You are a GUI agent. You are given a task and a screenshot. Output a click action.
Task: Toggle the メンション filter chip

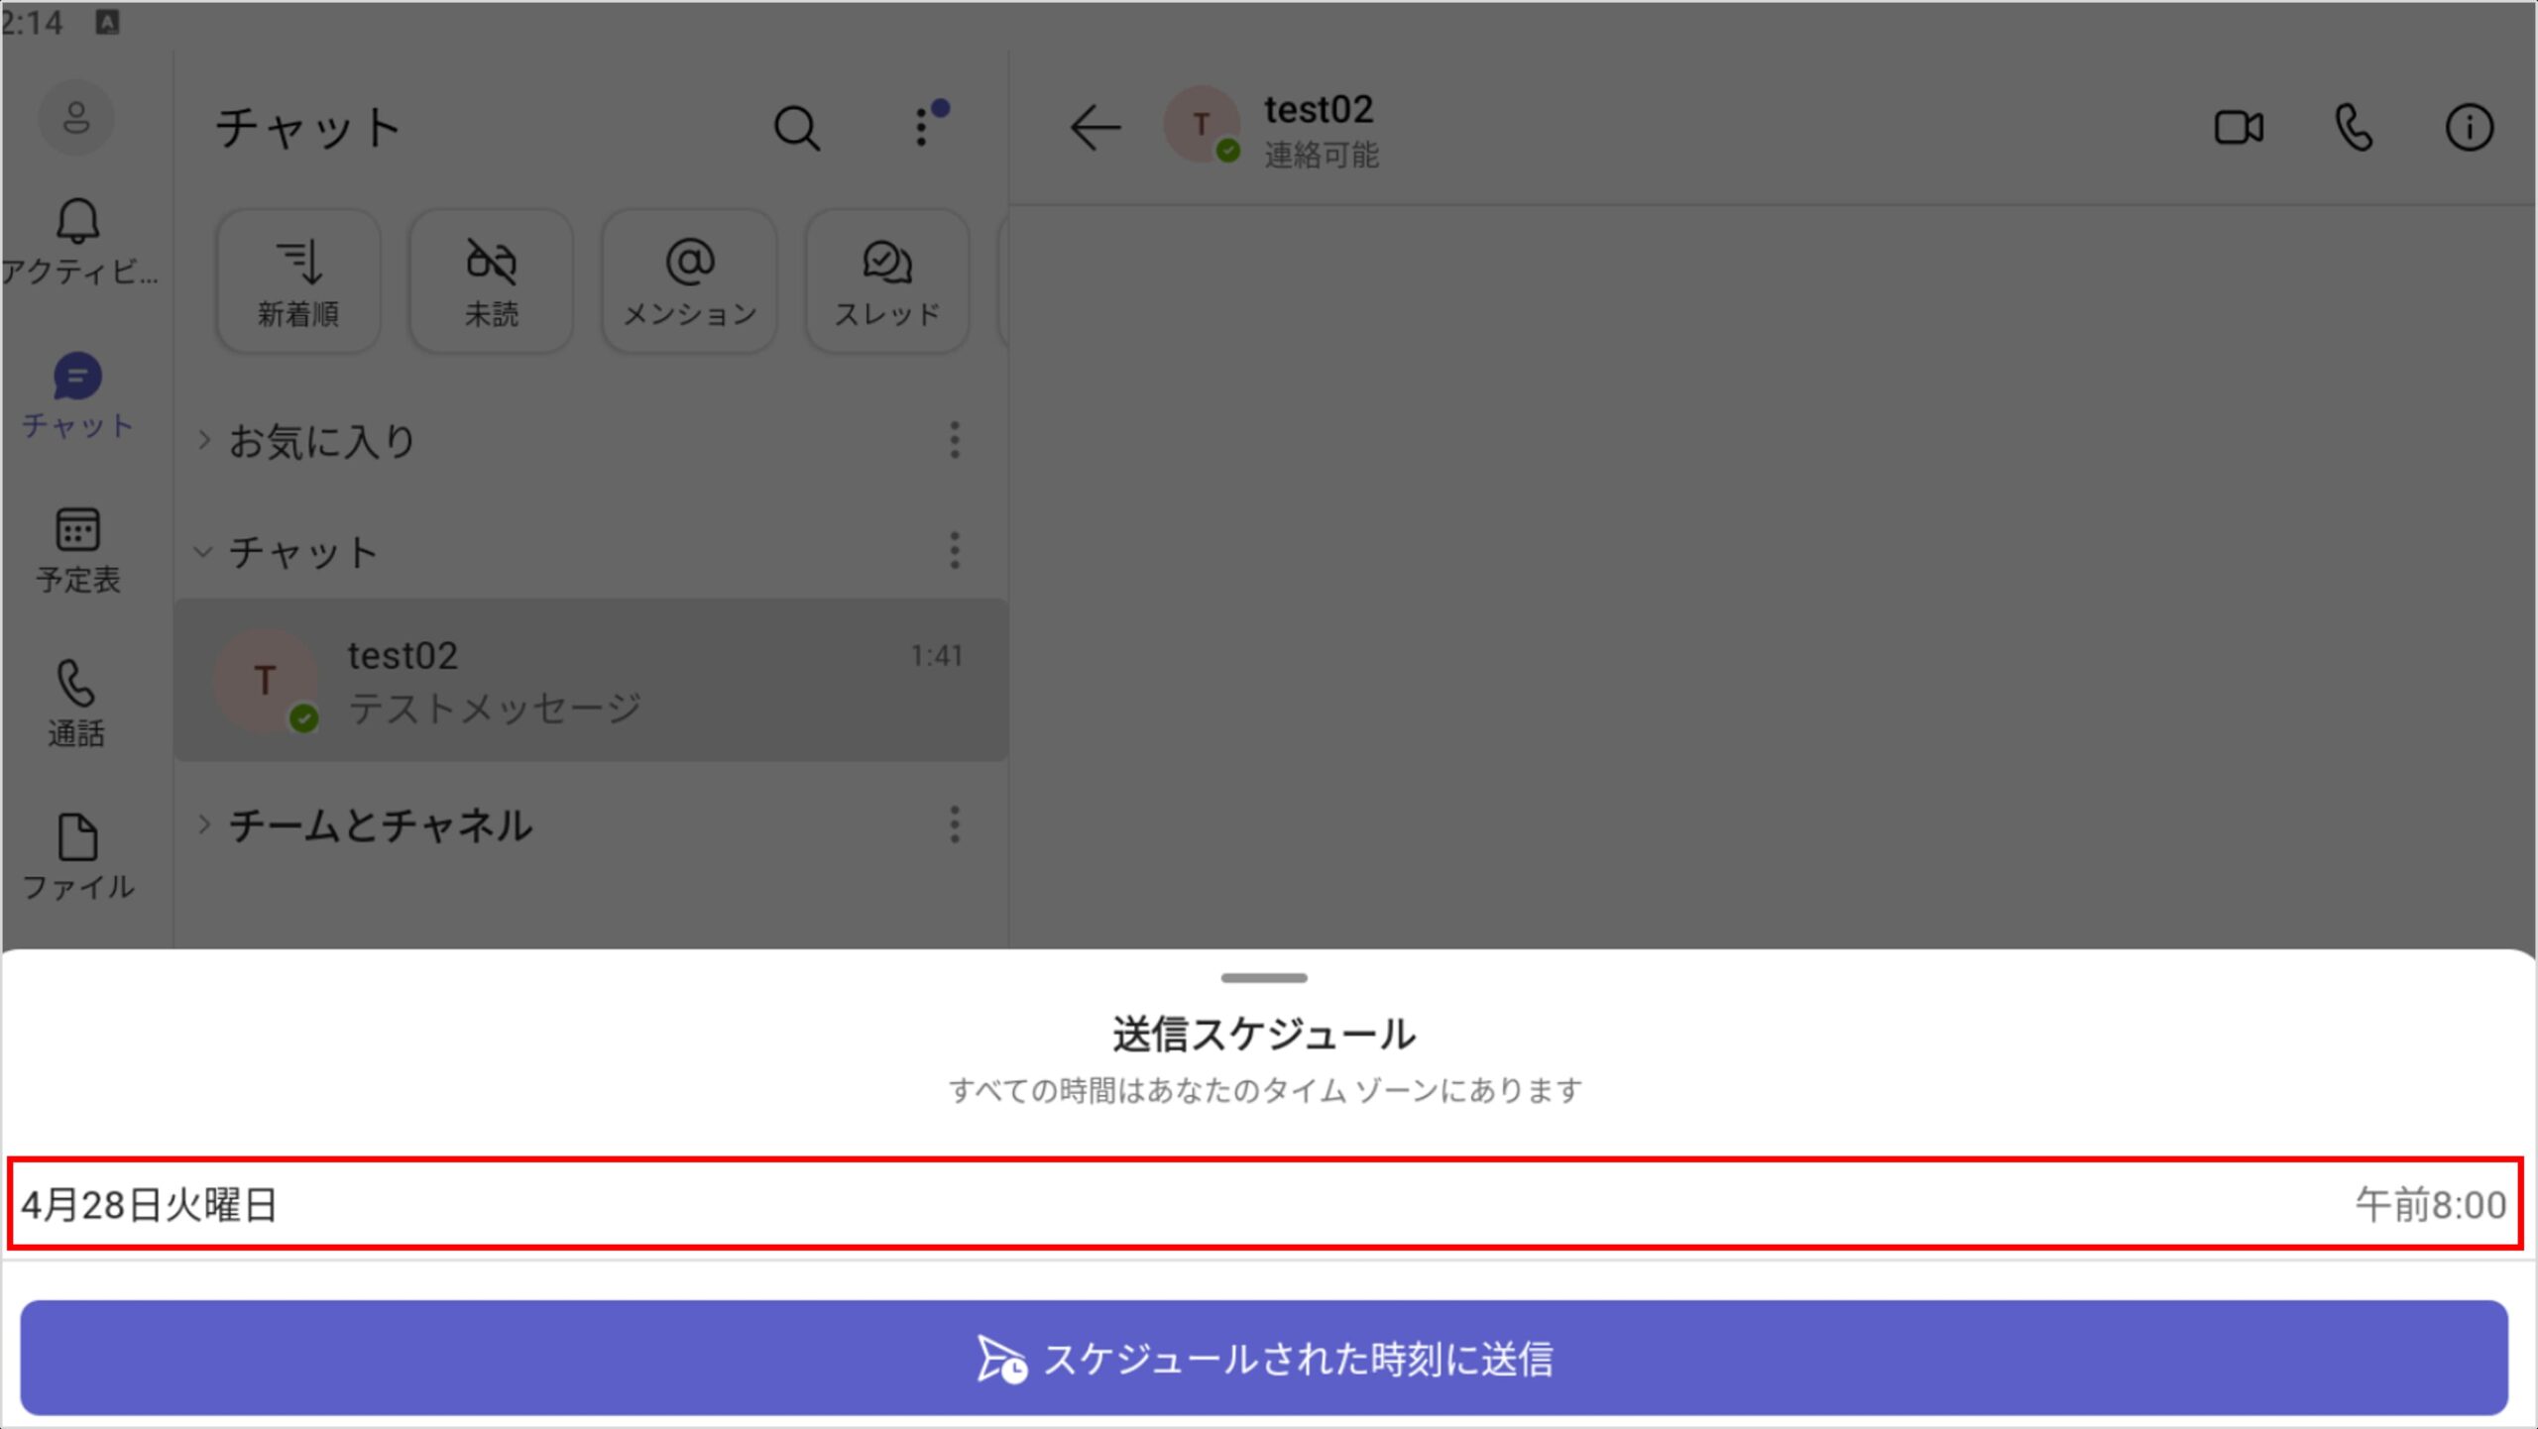pos(689,281)
